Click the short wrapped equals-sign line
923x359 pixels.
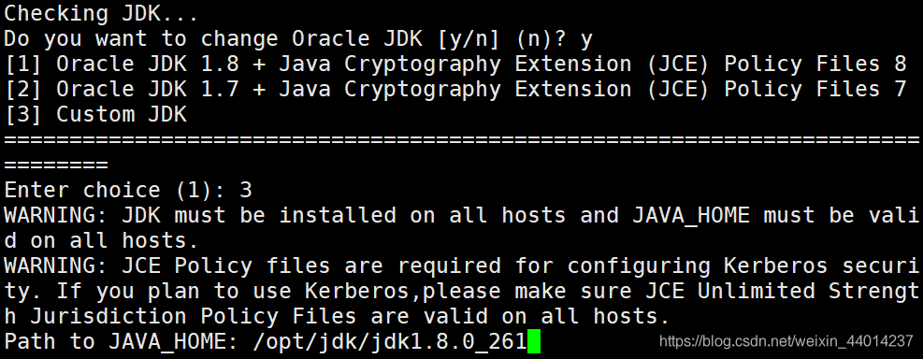click(x=56, y=165)
